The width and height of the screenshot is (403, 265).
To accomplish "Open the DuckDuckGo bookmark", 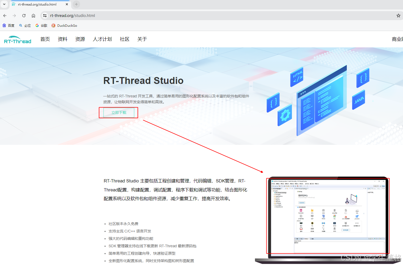I will [x=64, y=26].
